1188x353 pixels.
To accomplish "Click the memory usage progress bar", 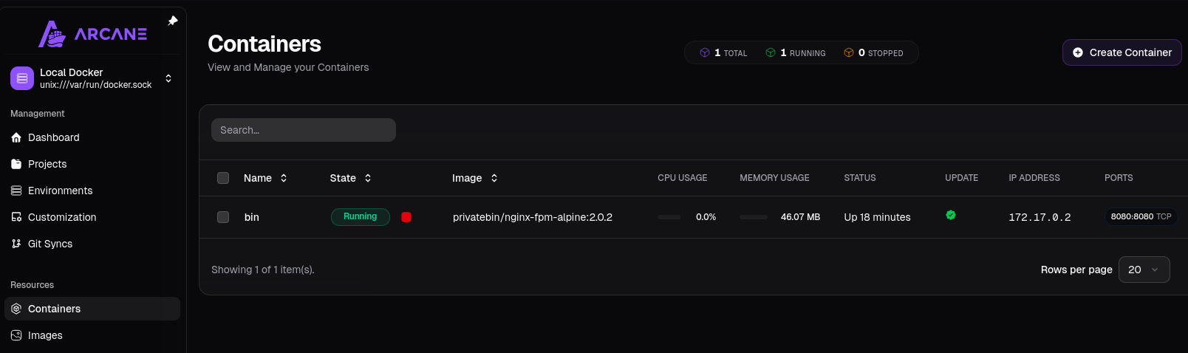I will click(754, 217).
